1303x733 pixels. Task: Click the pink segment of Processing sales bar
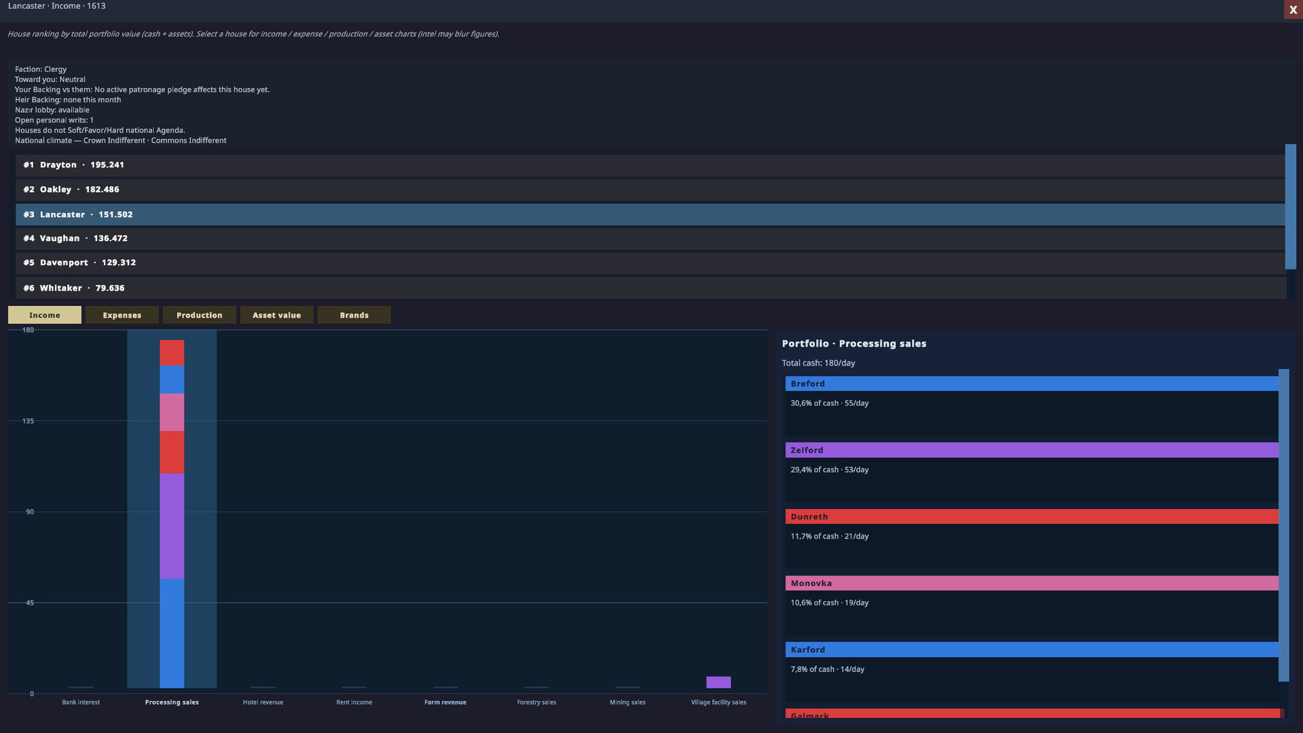click(x=172, y=413)
